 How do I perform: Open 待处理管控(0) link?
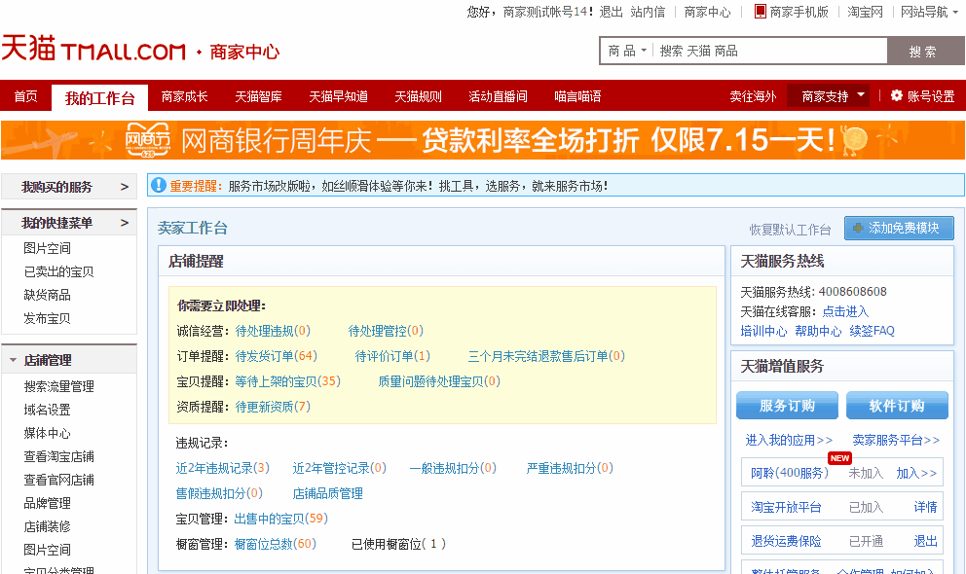[x=386, y=331]
